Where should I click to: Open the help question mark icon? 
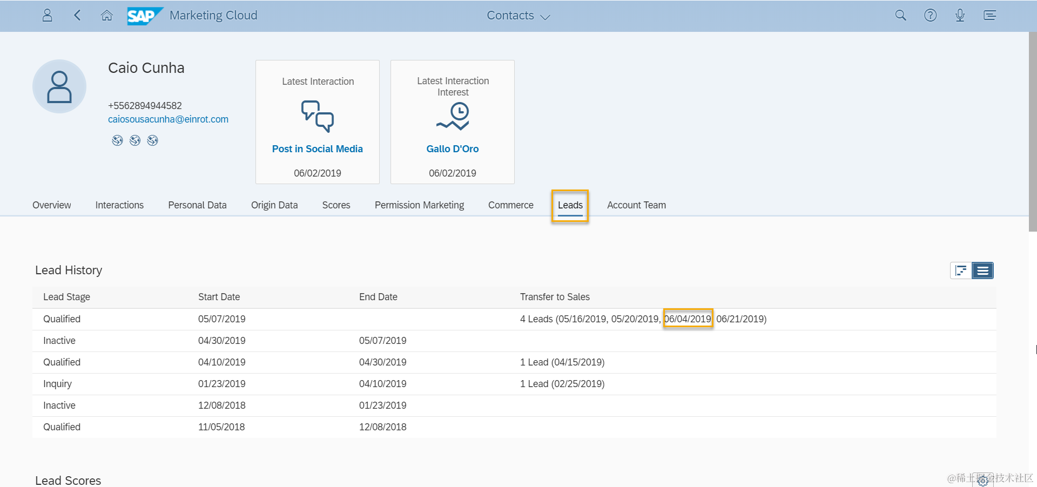930,15
